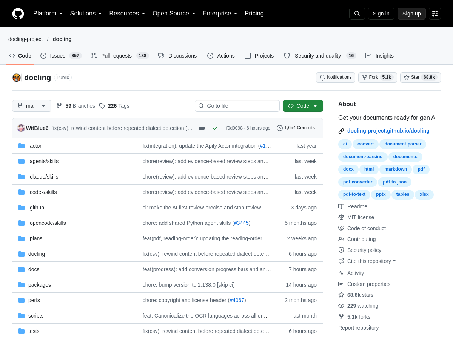This screenshot has height=339, width=453.
Task: Open the Enterprise dropdown
Action: tap(220, 14)
